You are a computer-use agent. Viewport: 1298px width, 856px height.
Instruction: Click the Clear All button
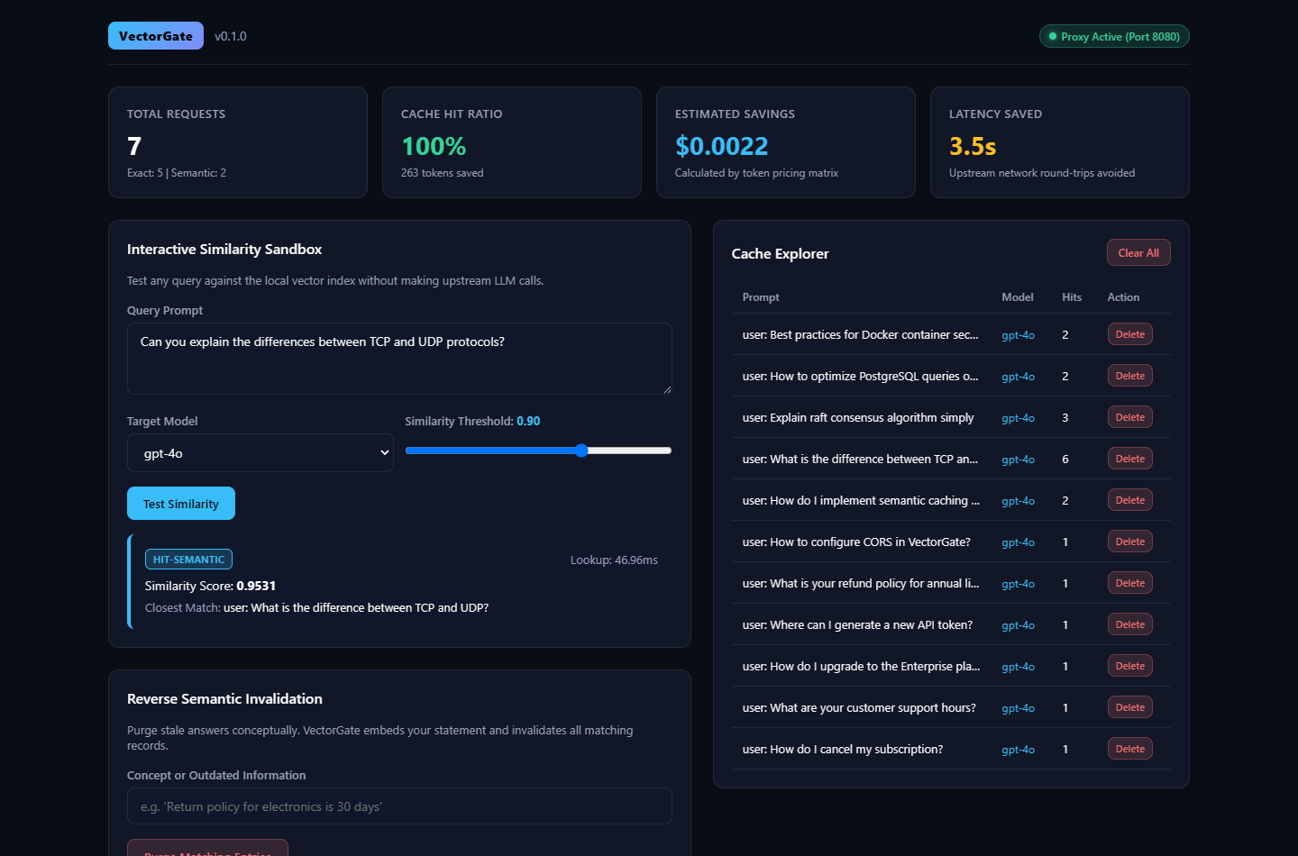[1138, 252]
